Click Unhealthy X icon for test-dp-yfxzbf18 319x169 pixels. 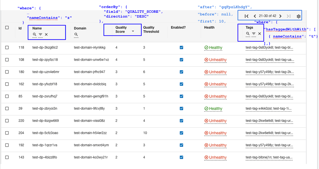pyautogui.click(x=206, y=84)
